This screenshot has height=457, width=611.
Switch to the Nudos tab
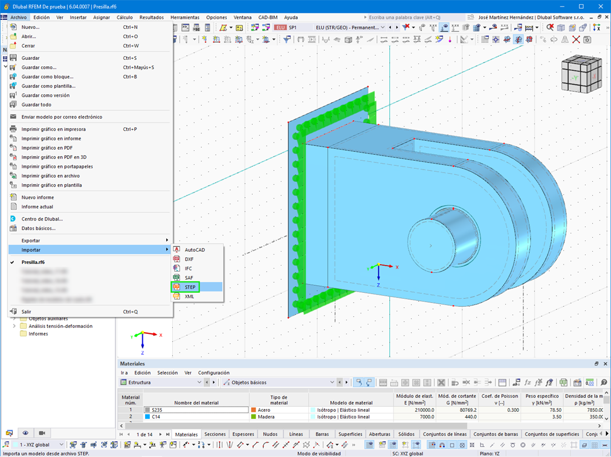(x=270, y=434)
